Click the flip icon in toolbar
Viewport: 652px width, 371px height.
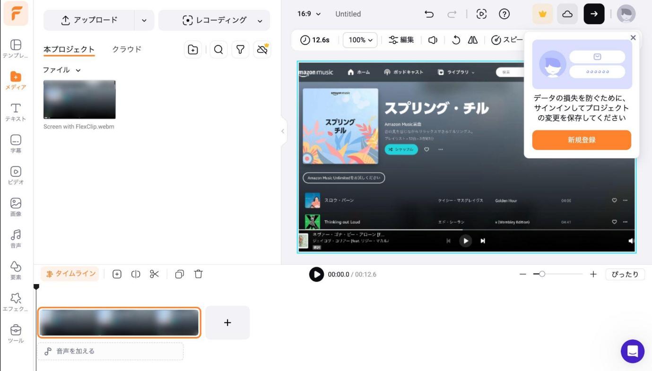pos(473,40)
